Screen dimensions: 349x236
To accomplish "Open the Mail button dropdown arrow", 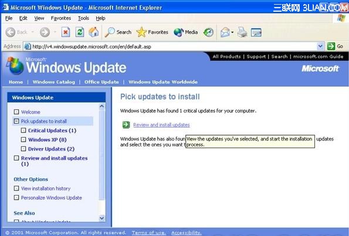I will (x=232, y=32).
